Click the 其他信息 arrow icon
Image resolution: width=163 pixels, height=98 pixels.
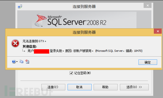tap(24, 51)
